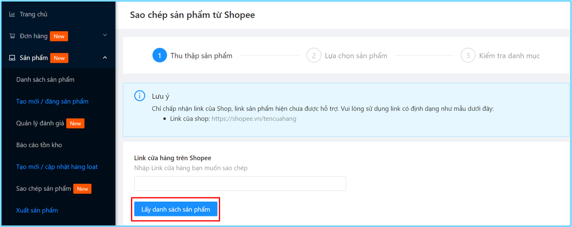Click the New badge next to Quản lý đánh giá
Image resolution: width=572 pixels, height=227 pixels.
(76, 123)
